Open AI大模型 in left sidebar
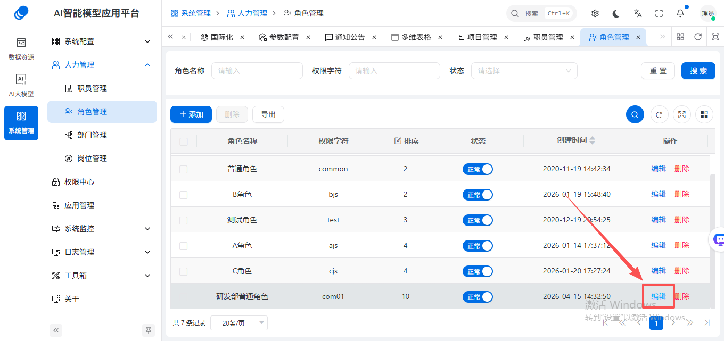Image resolution: width=724 pixels, height=341 pixels. click(21, 86)
